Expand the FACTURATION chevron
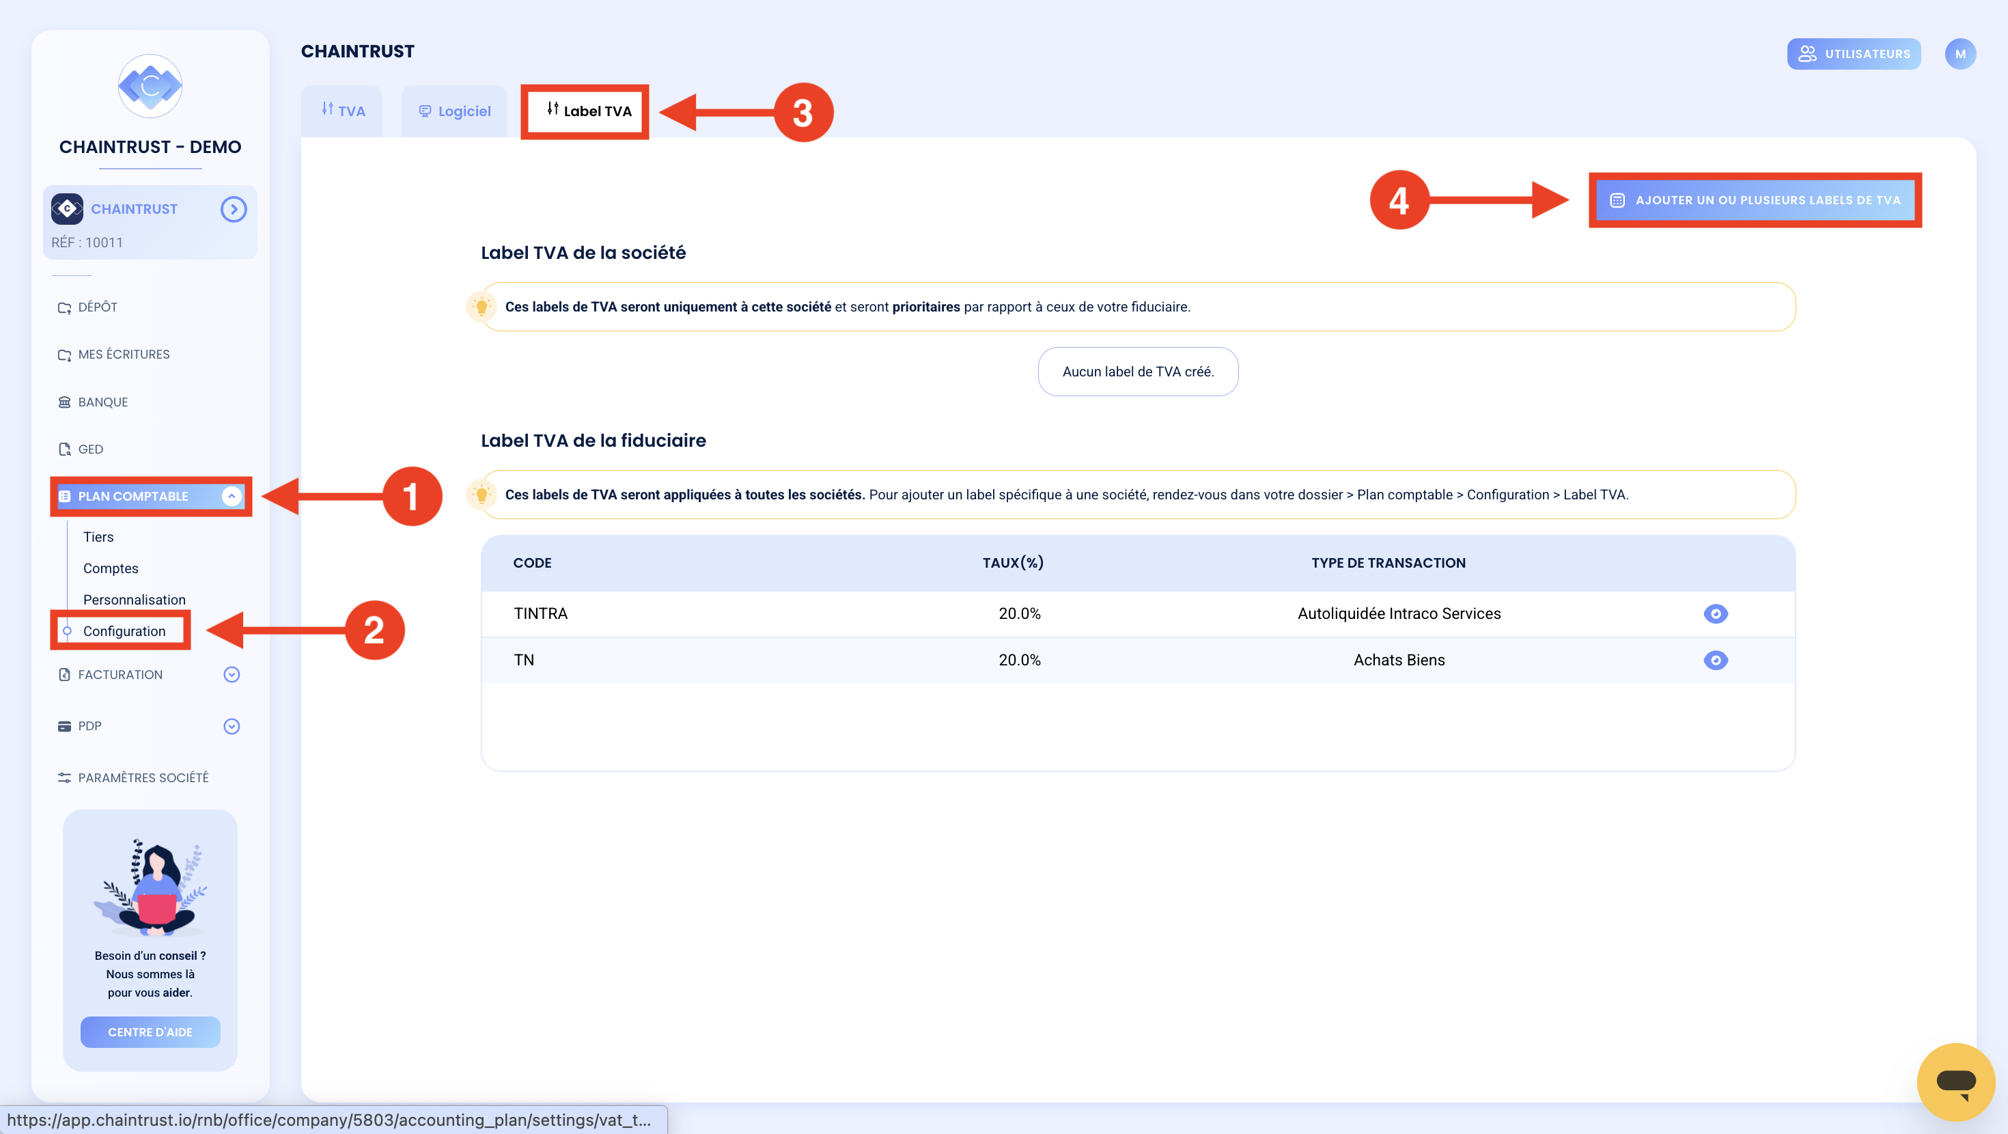The height and width of the screenshot is (1134, 2008). [x=232, y=675]
